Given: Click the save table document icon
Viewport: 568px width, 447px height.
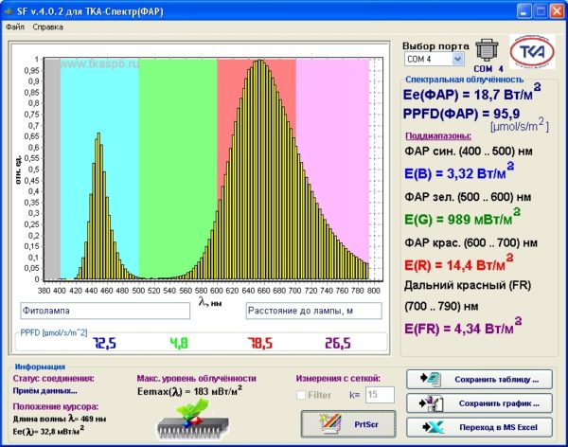Looking at the screenshot, I should (x=431, y=379).
